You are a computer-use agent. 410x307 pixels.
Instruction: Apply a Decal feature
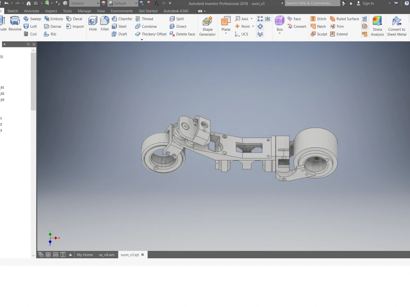[74, 19]
